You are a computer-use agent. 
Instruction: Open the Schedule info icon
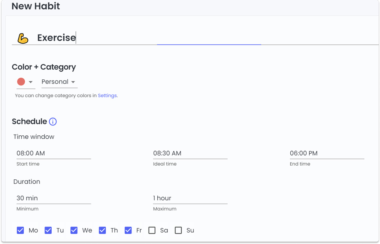point(53,122)
